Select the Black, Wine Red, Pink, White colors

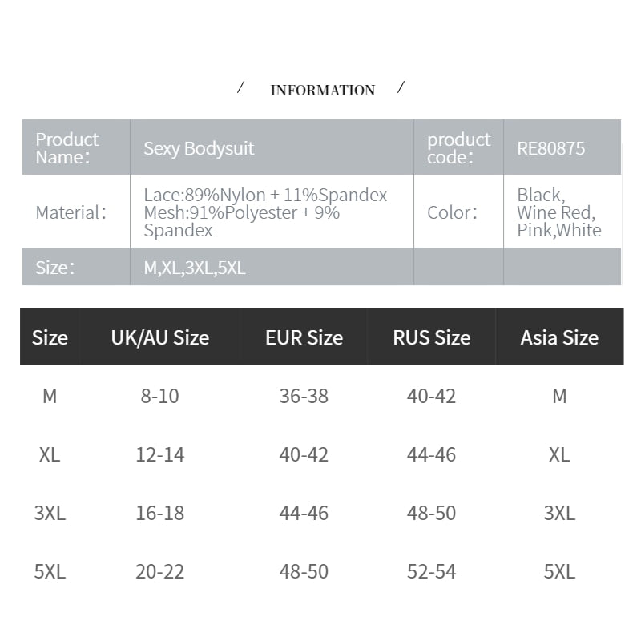pos(559,212)
